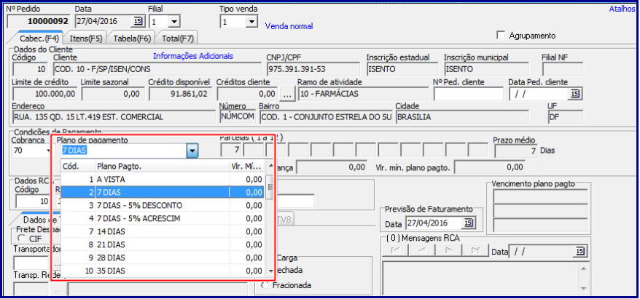This screenshot has width=640, height=299.
Task: Click the Nº Ped. cliente input field
Action: point(469,94)
